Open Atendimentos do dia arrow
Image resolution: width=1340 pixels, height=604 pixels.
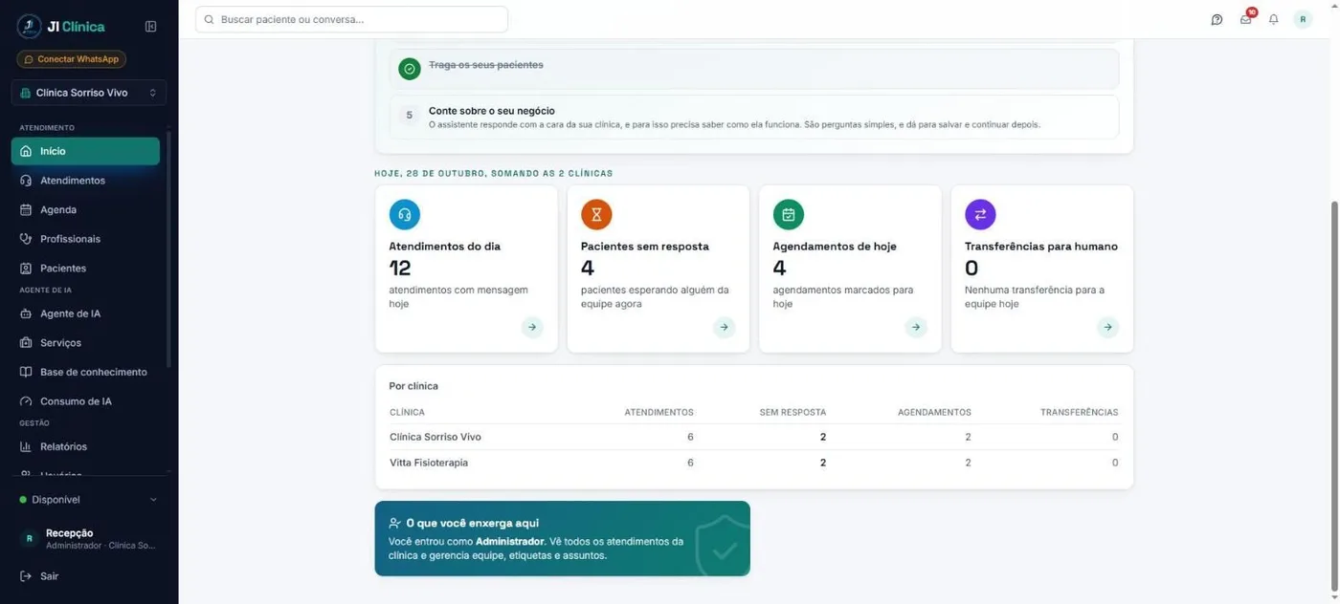532,327
